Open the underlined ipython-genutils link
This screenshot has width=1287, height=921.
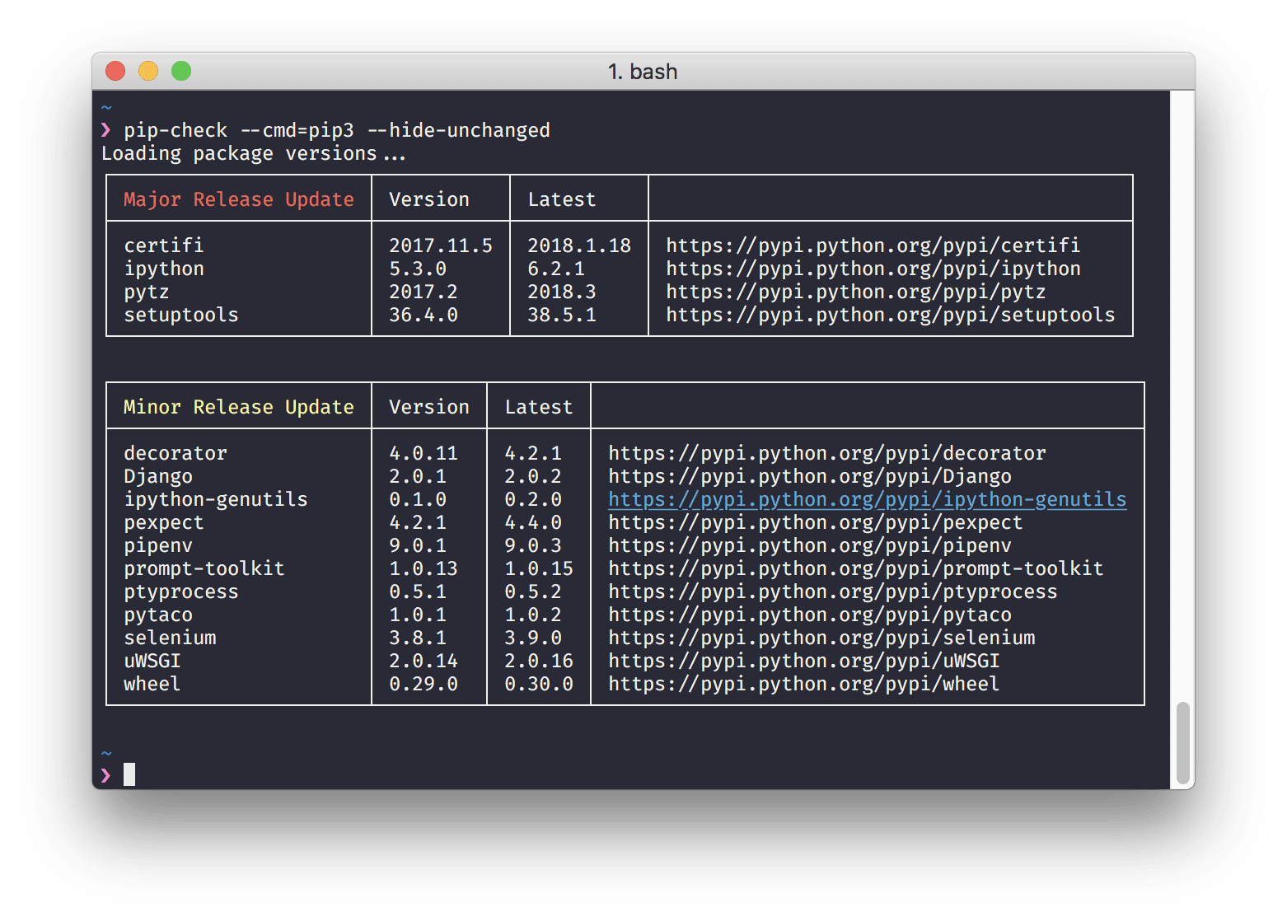[867, 499]
